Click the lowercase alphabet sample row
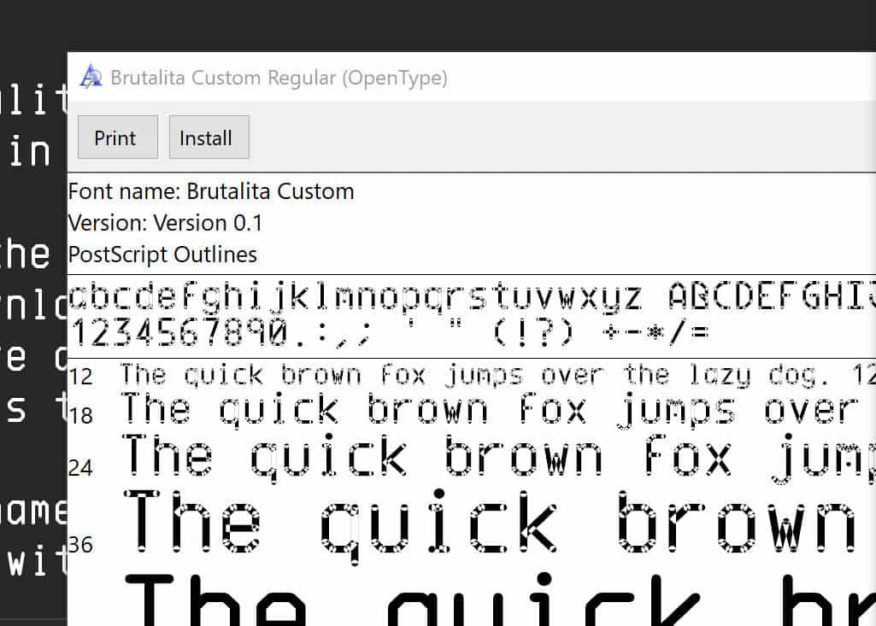 click(472, 296)
